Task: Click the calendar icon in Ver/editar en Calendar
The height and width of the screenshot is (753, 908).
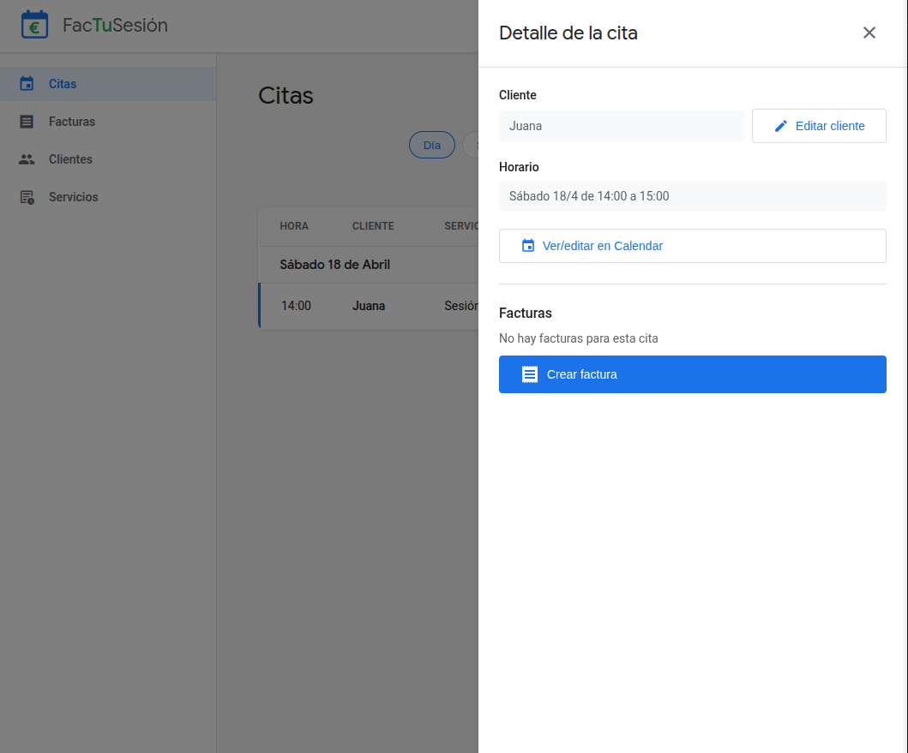Action: [528, 246]
